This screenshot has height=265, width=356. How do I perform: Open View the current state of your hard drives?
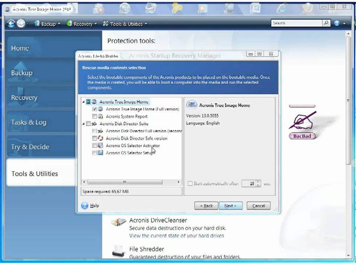pyautogui.click(x=177, y=236)
